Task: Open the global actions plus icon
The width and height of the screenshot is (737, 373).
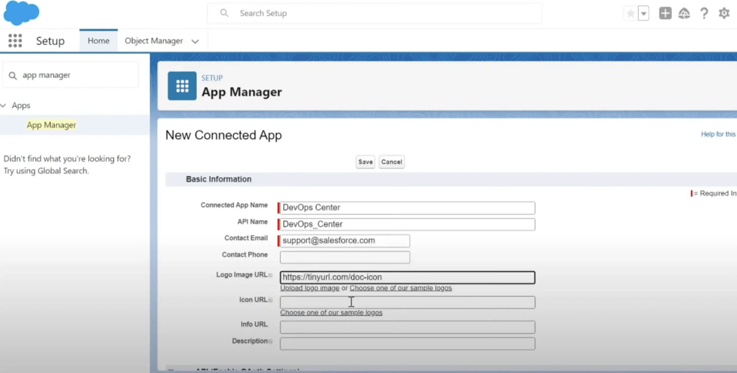Action: pyautogui.click(x=665, y=13)
